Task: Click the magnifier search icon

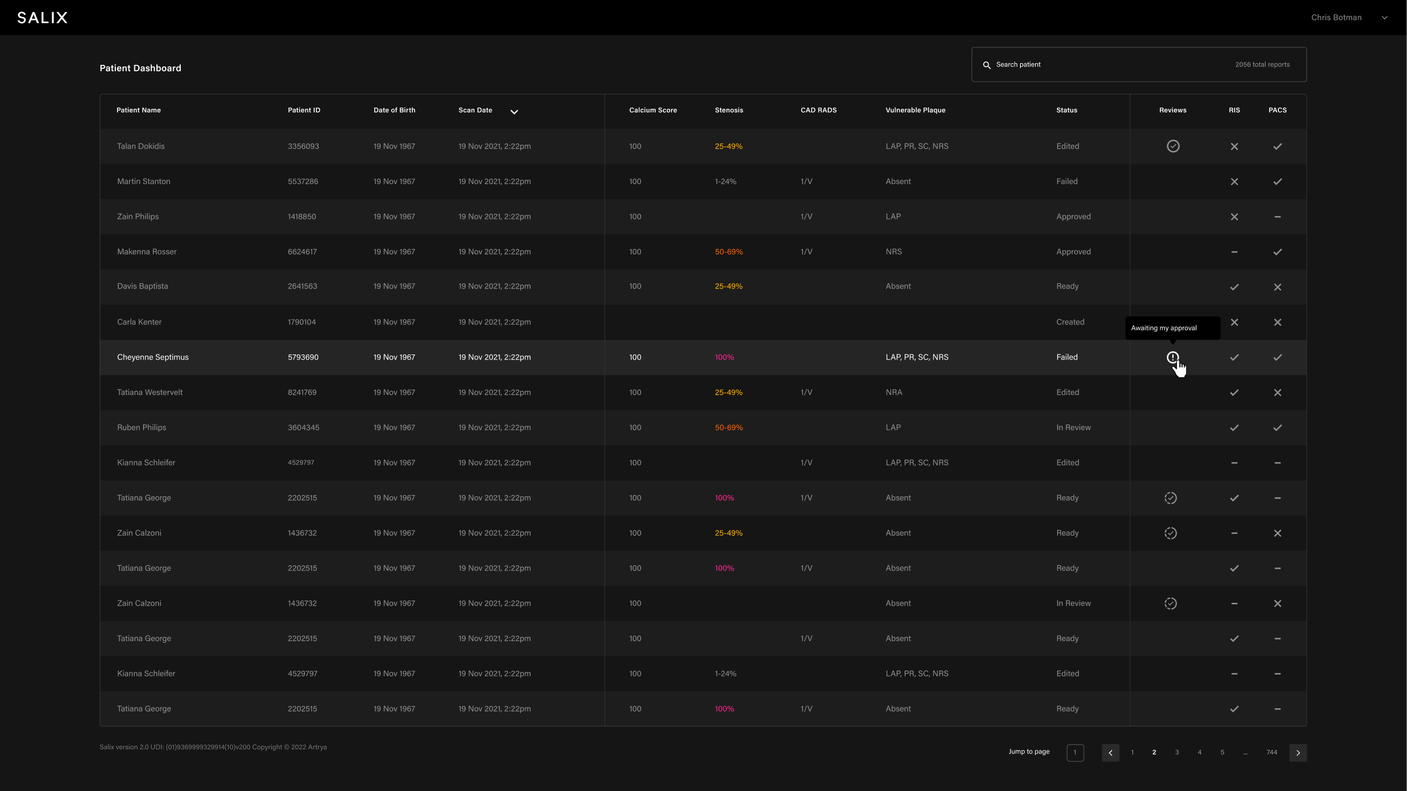Action: tap(986, 65)
